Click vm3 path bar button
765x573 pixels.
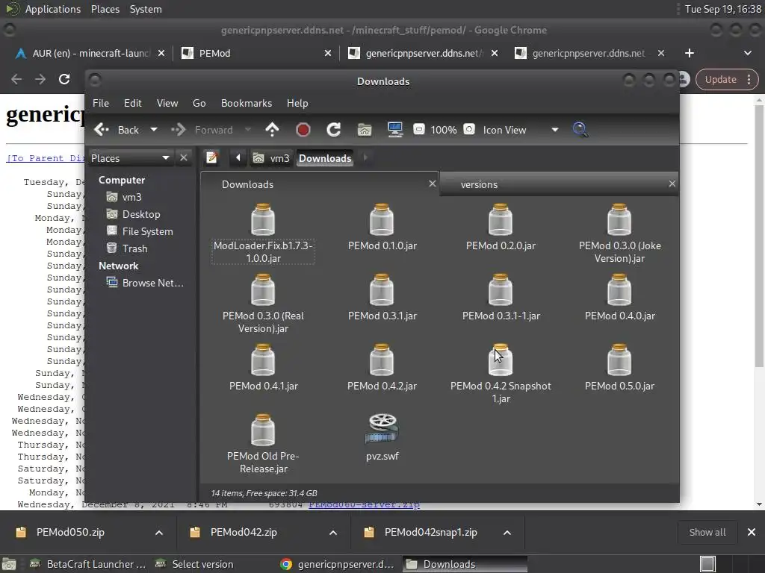(x=271, y=158)
